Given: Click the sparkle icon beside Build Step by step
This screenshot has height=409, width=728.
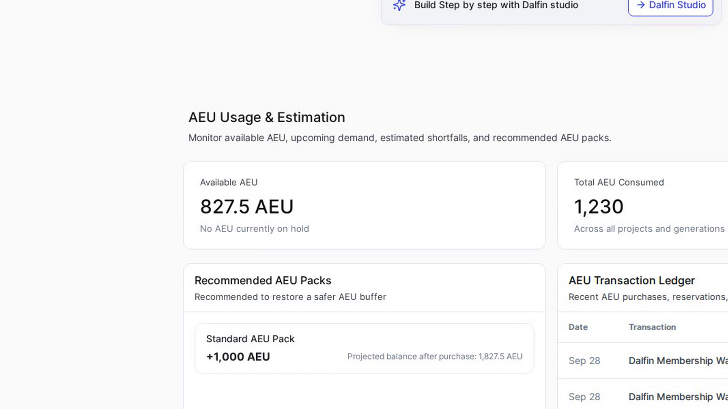Looking at the screenshot, I should click(399, 5).
